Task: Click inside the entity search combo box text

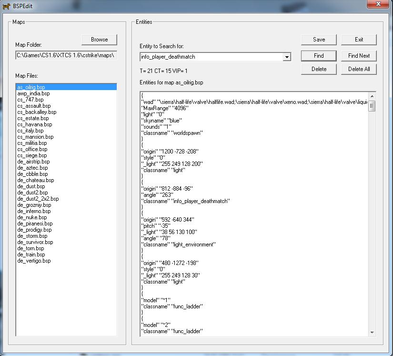Action: click(x=212, y=57)
